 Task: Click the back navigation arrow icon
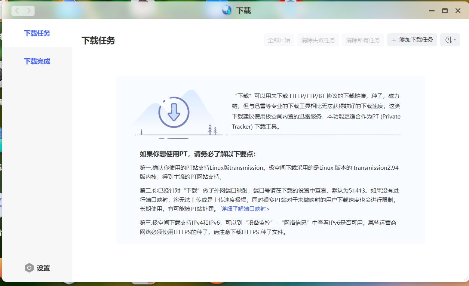click(x=17, y=10)
